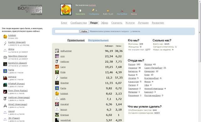Click the pomaxa avatar in the sidebar

[5, 78]
